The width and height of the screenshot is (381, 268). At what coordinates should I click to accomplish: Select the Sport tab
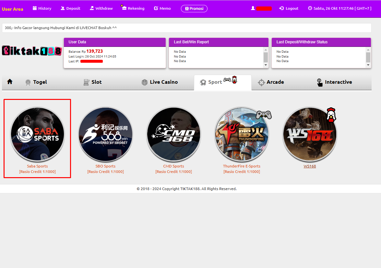click(222, 82)
